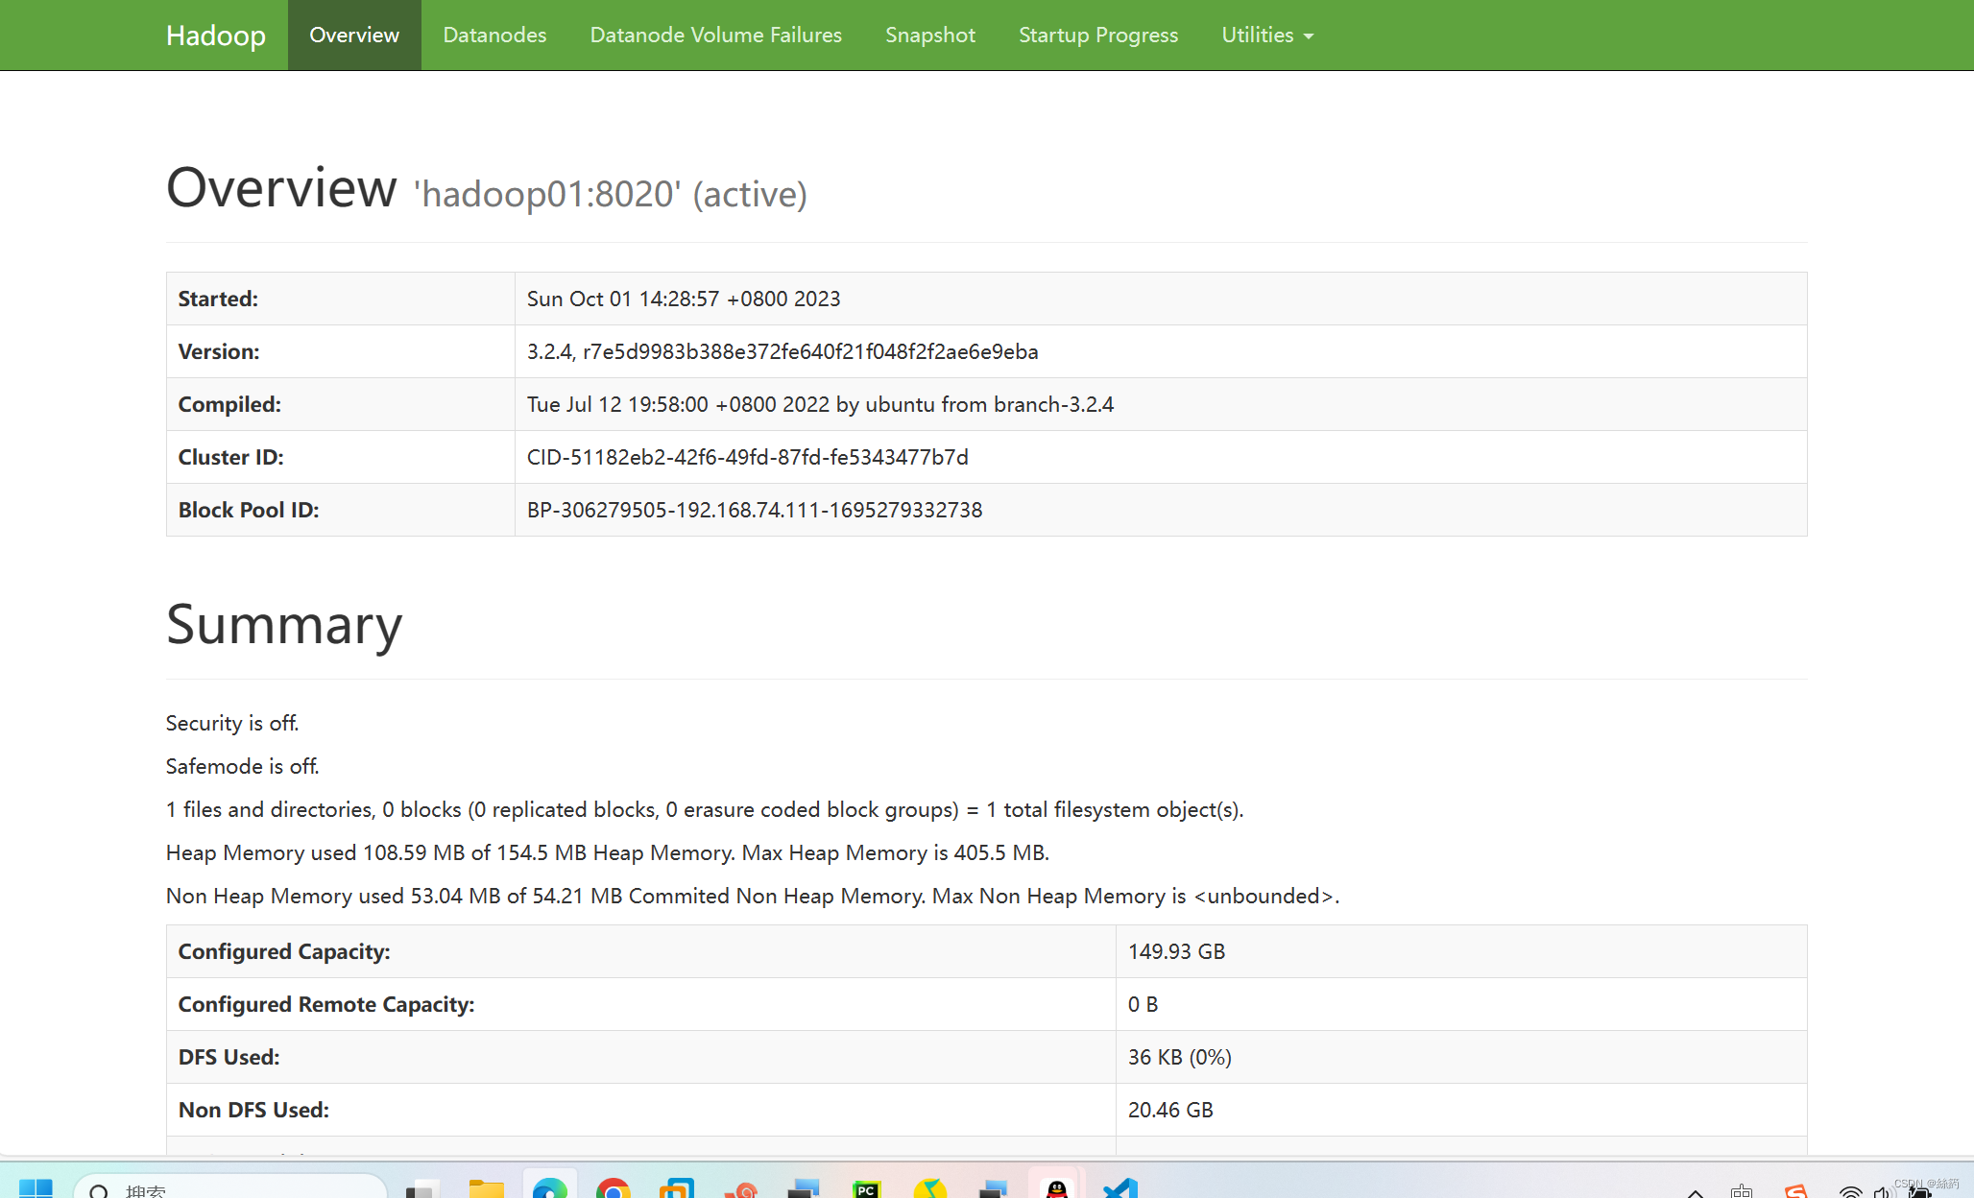Open the Startup Progress tab

click(1097, 36)
